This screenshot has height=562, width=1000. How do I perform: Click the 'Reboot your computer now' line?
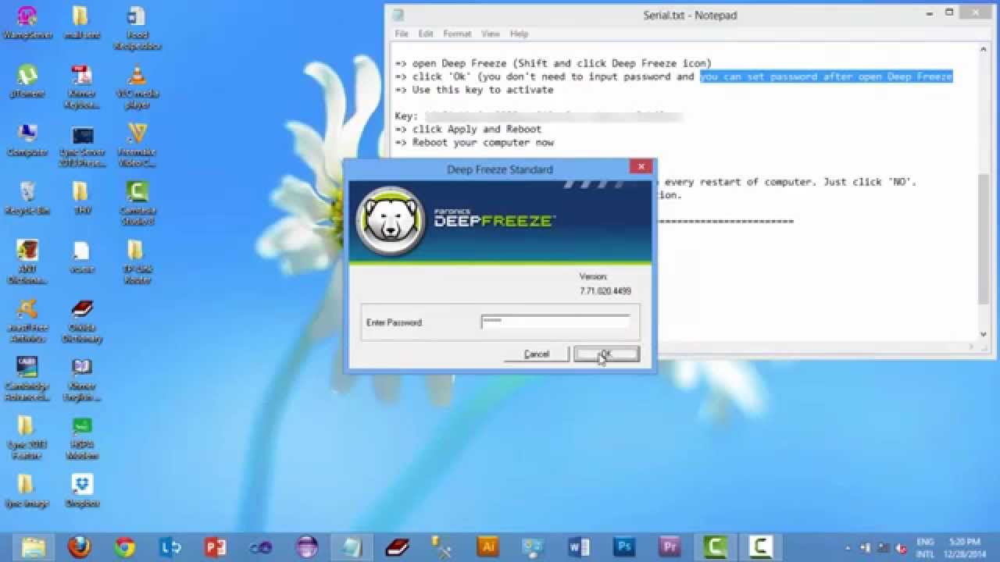pyautogui.click(x=474, y=142)
